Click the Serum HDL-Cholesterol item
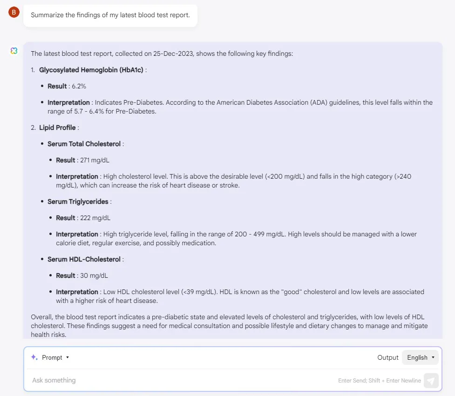The height and width of the screenshot is (396, 455). [84, 259]
